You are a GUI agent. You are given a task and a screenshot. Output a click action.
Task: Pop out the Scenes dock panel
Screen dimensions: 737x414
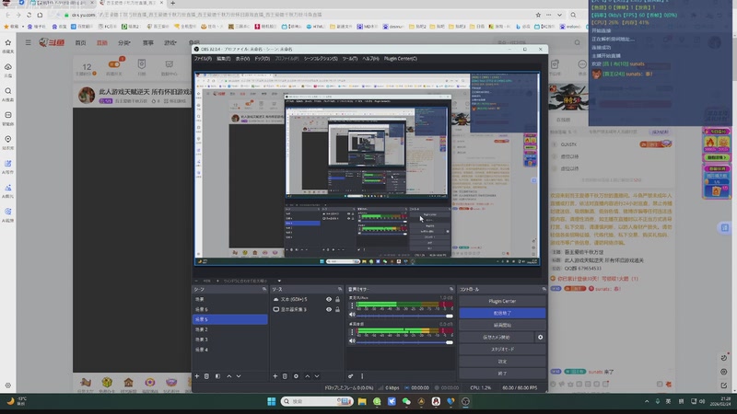(x=264, y=290)
